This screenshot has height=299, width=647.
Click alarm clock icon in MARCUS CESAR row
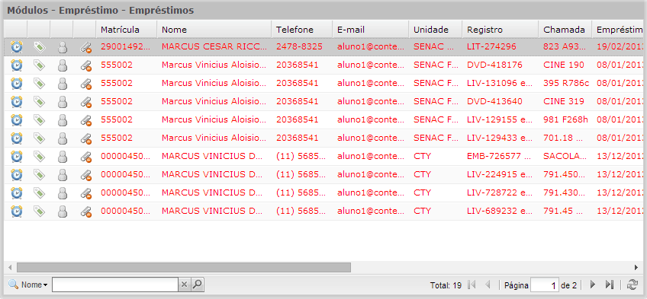[16, 47]
